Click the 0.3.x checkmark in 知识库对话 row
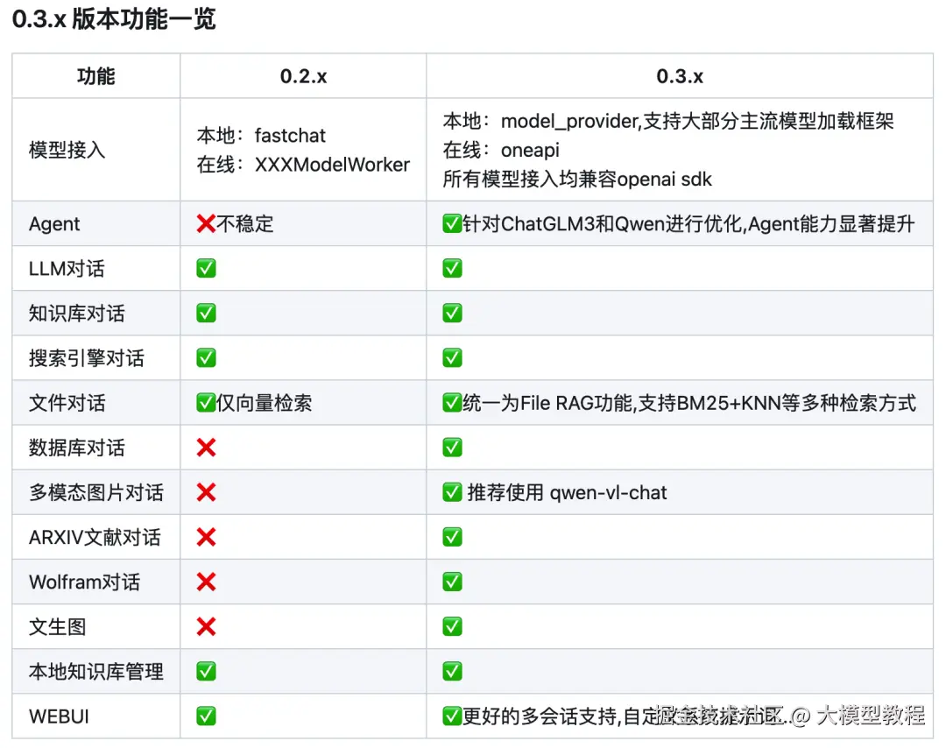The height and width of the screenshot is (748, 946). coord(452,314)
